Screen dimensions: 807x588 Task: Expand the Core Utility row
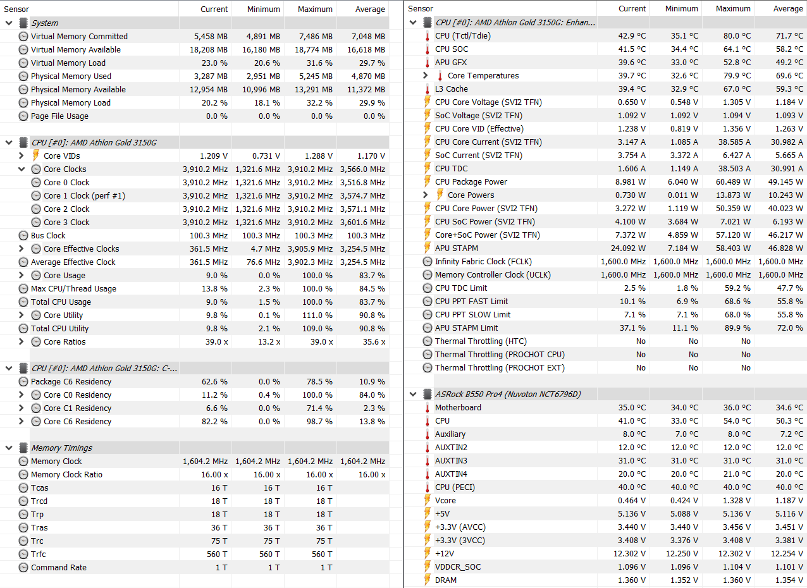22,315
